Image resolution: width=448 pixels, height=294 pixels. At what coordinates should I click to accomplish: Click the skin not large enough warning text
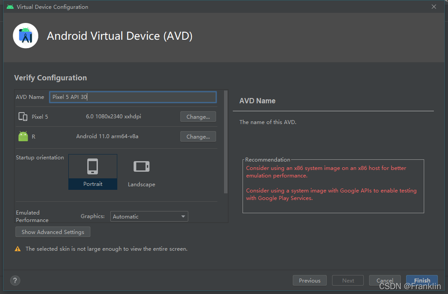[106, 249]
